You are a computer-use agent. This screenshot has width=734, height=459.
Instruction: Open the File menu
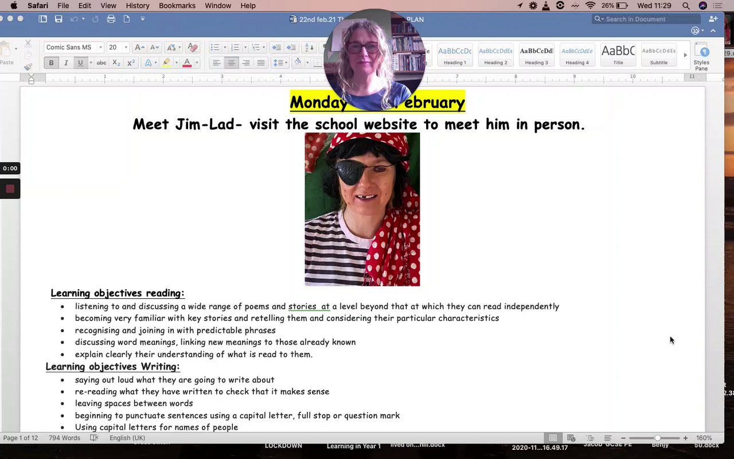pos(63,6)
